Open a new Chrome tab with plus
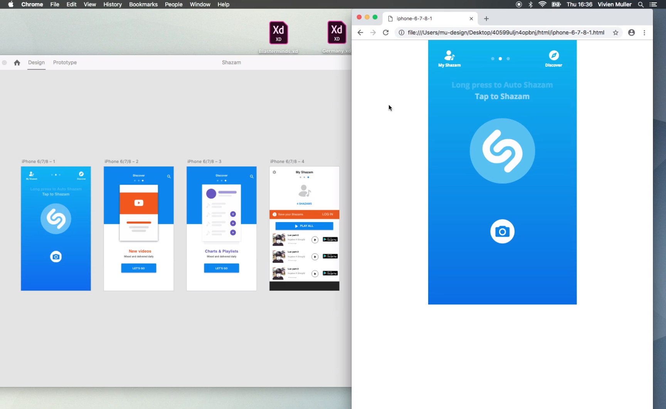 486,19
